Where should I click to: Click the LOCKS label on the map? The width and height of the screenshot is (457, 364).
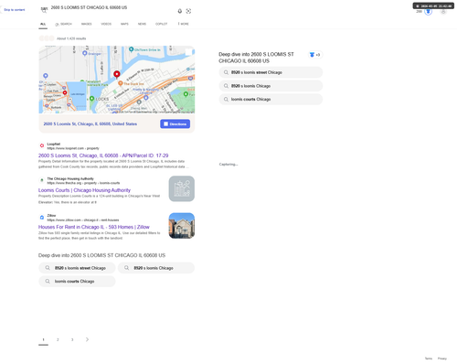101,99
